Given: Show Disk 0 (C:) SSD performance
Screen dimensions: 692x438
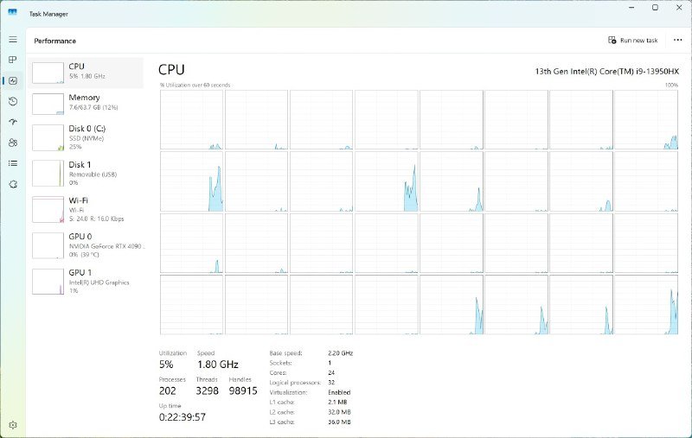Looking at the screenshot, I should 86,137.
